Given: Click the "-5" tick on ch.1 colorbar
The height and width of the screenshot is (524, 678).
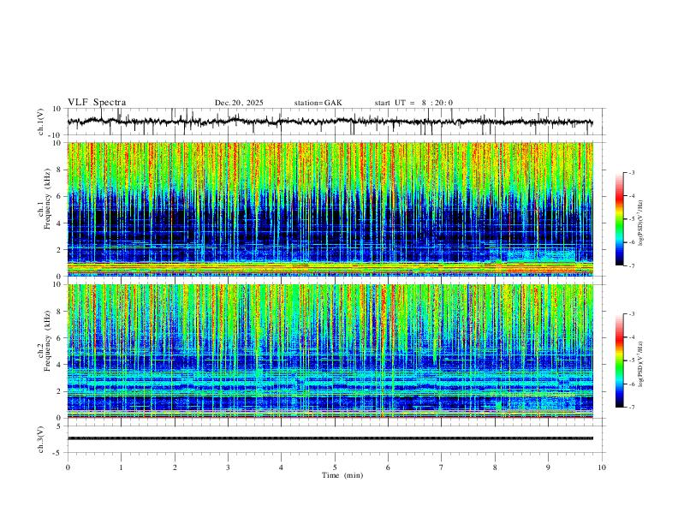Looking at the screenshot, I should click(631, 219).
